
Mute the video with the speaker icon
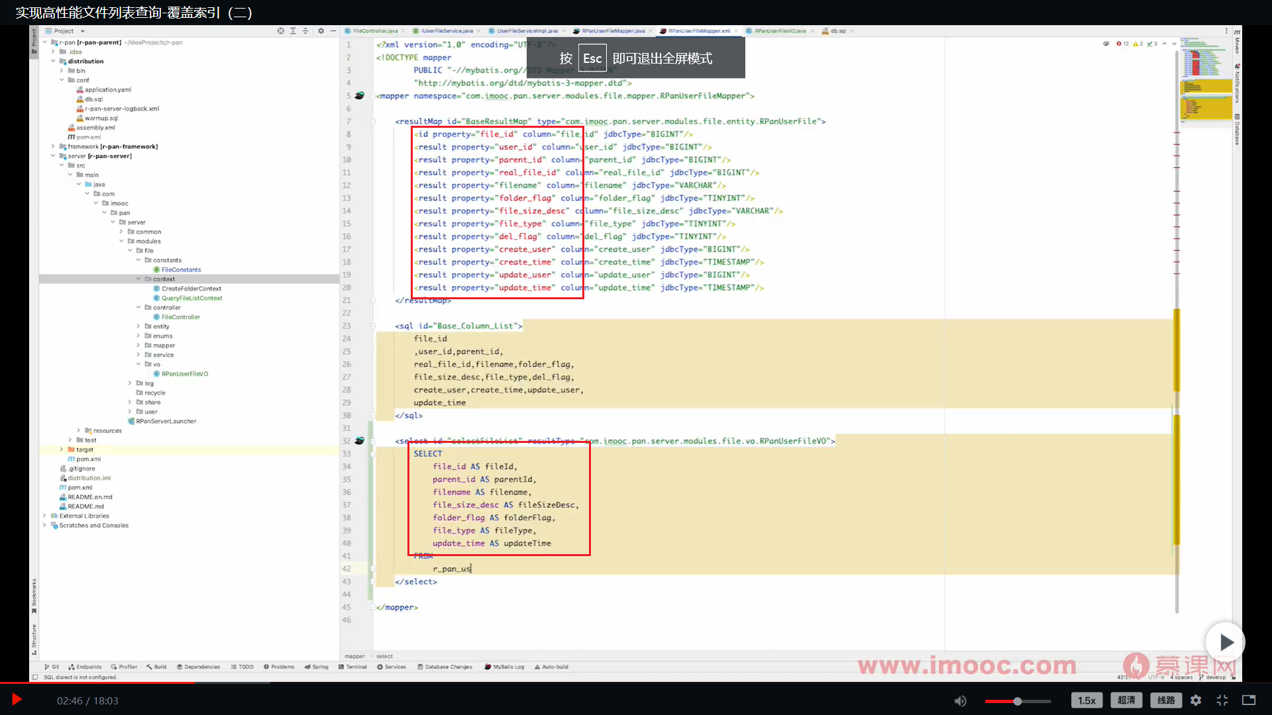960,700
